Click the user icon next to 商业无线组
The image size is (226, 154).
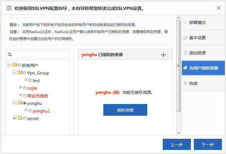coord(20,95)
